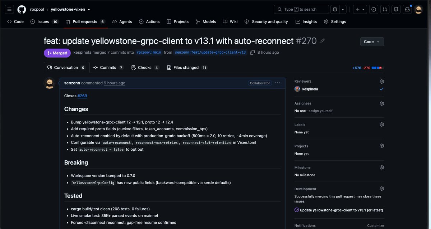The width and height of the screenshot is (431, 229).
Task: Click the Collaborator badge
Action: pos(260,83)
